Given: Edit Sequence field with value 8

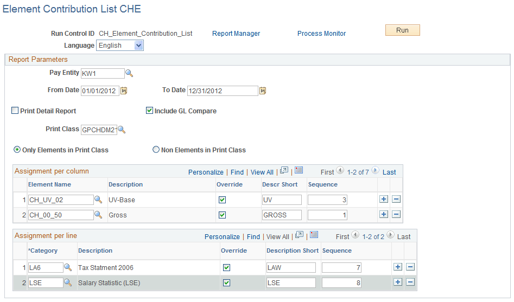Looking at the screenshot, I should [341, 282].
